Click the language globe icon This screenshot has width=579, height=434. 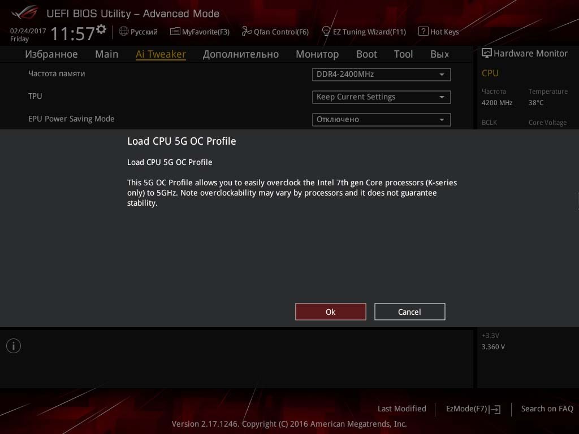124,32
